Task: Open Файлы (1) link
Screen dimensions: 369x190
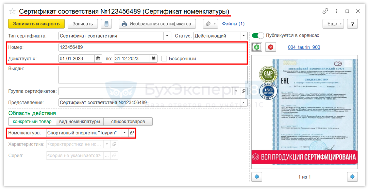Action: coord(233,24)
